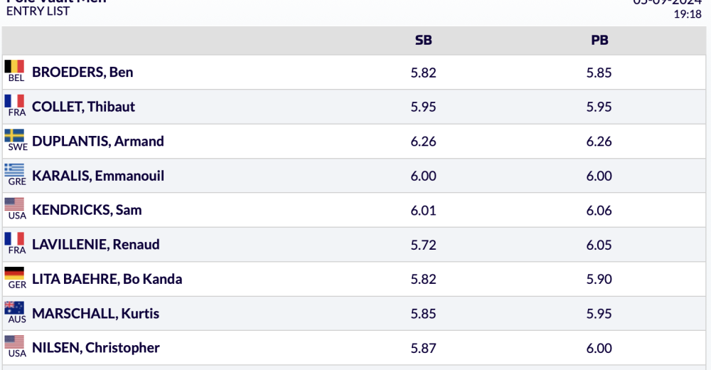Click the France flag next to Lavillenie
Viewport: 711px width, 370px height.
click(x=15, y=239)
